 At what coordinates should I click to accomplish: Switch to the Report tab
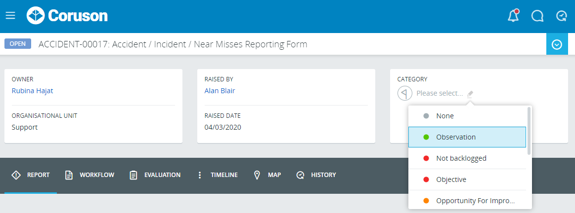(x=31, y=175)
